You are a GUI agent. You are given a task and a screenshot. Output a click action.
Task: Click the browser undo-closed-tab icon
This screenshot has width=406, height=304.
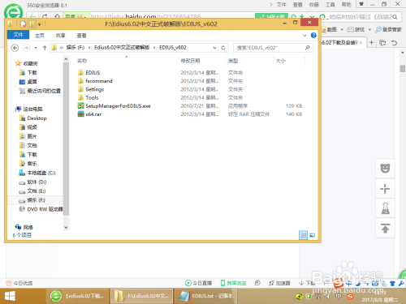click(x=394, y=43)
